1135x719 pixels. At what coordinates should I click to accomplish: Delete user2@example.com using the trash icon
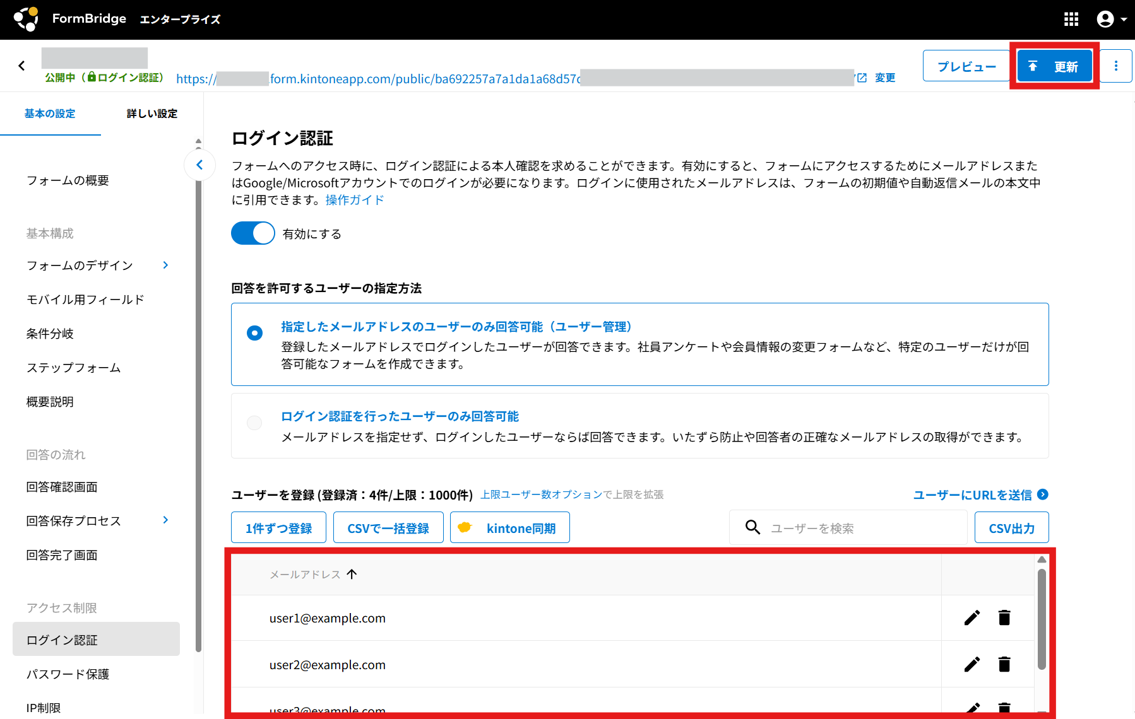[x=1004, y=664]
